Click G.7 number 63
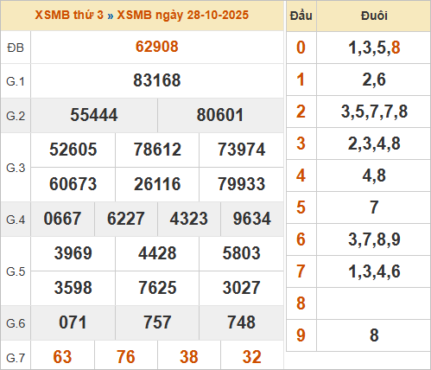This screenshot has width=431, height=370. (x=62, y=357)
